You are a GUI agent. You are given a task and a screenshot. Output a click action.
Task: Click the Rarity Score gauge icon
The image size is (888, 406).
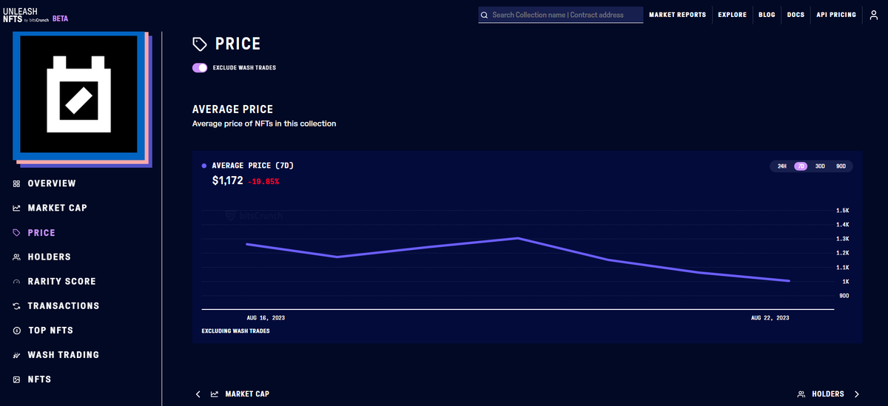coord(16,282)
